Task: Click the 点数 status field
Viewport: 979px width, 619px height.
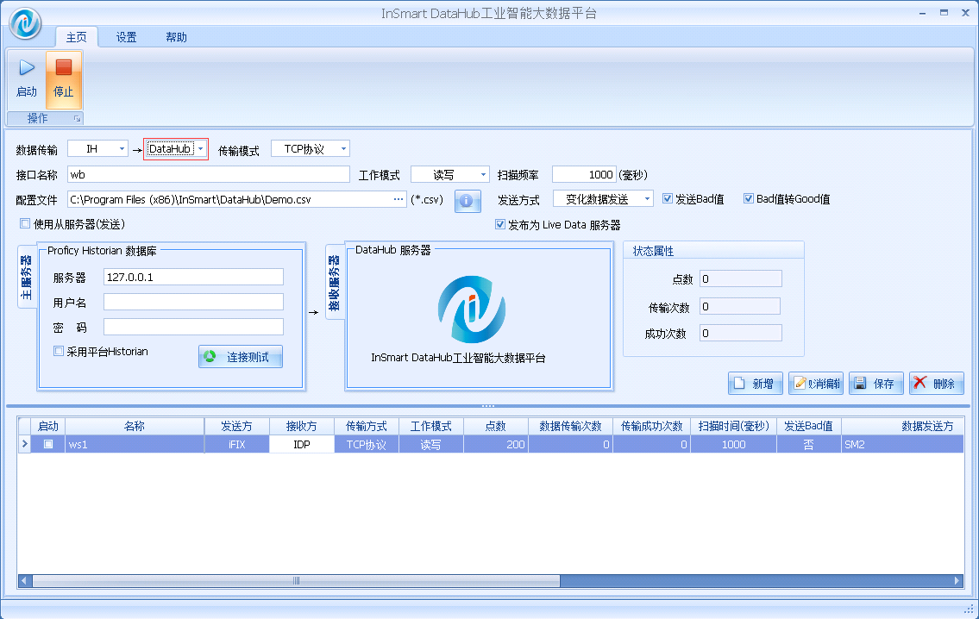Action: coord(740,279)
